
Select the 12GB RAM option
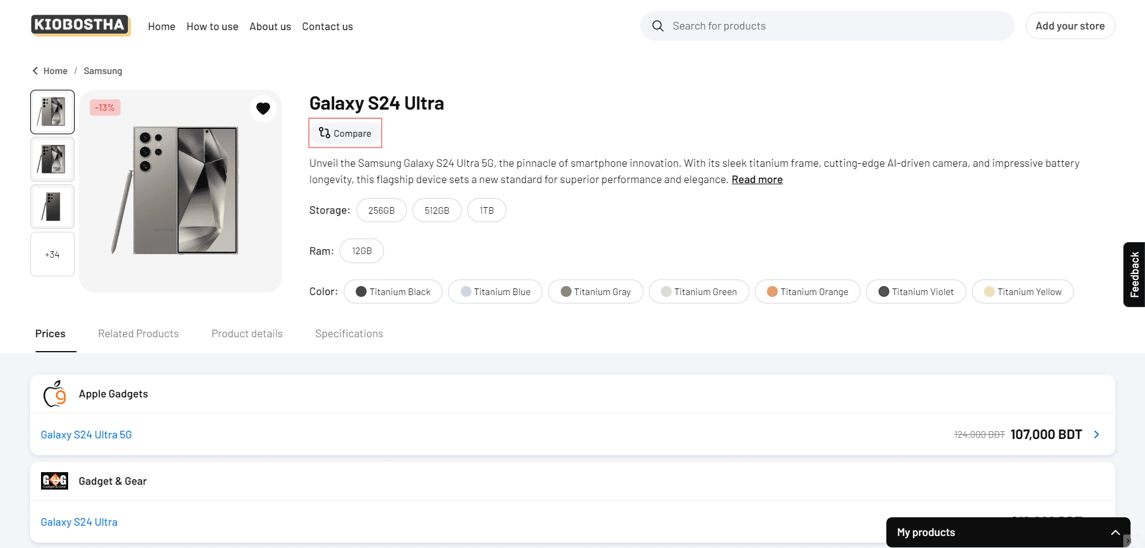point(362,251)
